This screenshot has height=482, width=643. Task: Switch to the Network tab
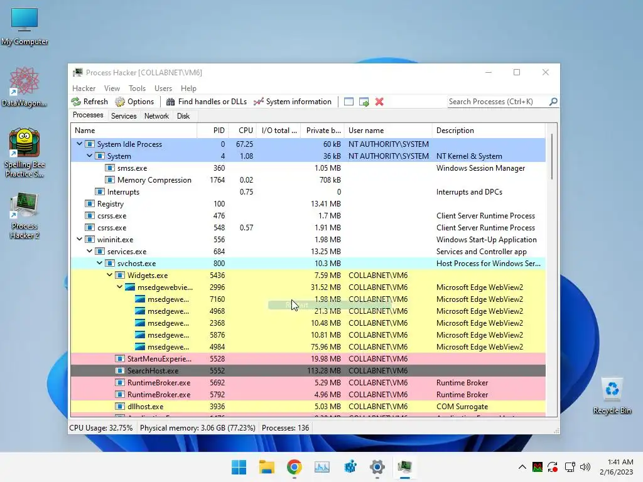point(156,116)
